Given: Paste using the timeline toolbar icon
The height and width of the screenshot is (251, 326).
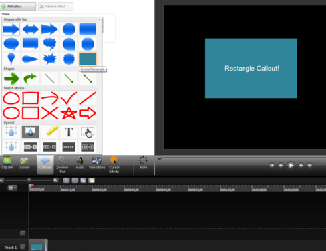Looking at the screenshot, I should pyautogui.click(x=92, y=180).
